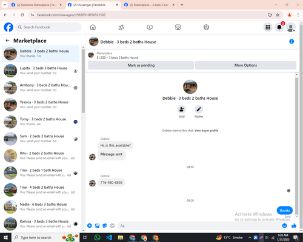Click the Facebook logo
The image size is (303, 242).
tap(8, 27)
